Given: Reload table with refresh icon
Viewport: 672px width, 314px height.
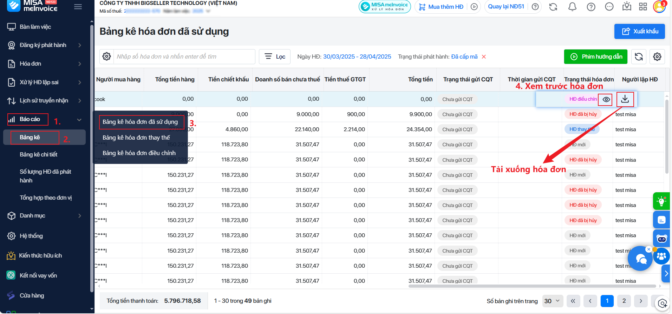Looking at the screenshot, I should [639, 56].
